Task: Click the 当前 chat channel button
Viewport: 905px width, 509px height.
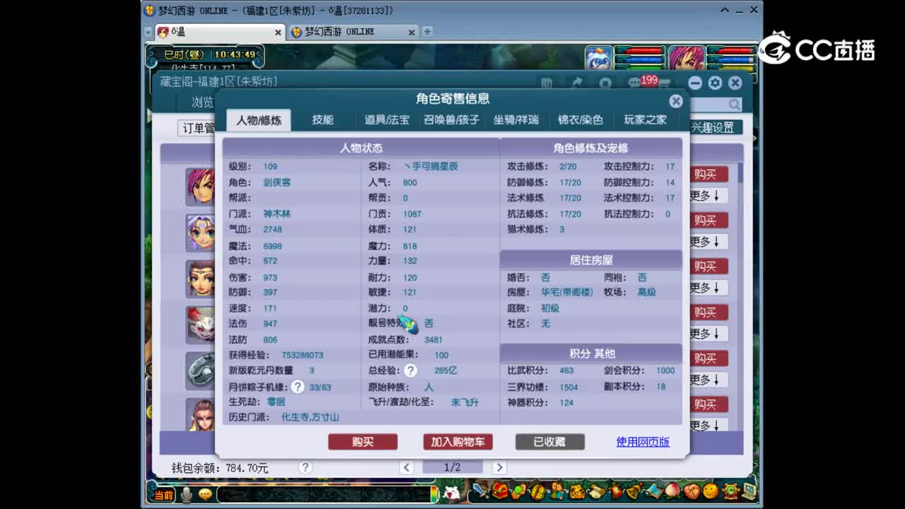Action: click(163, 495)
